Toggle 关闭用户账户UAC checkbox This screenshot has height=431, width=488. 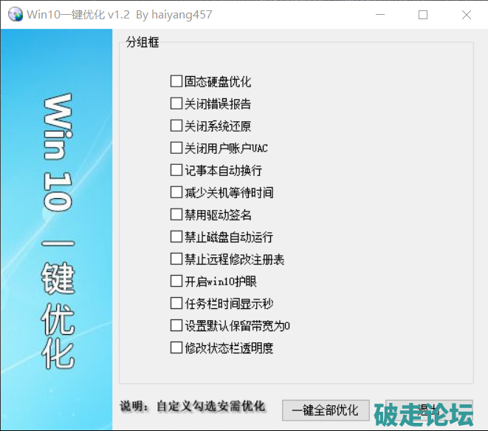[x=176, y=148]
